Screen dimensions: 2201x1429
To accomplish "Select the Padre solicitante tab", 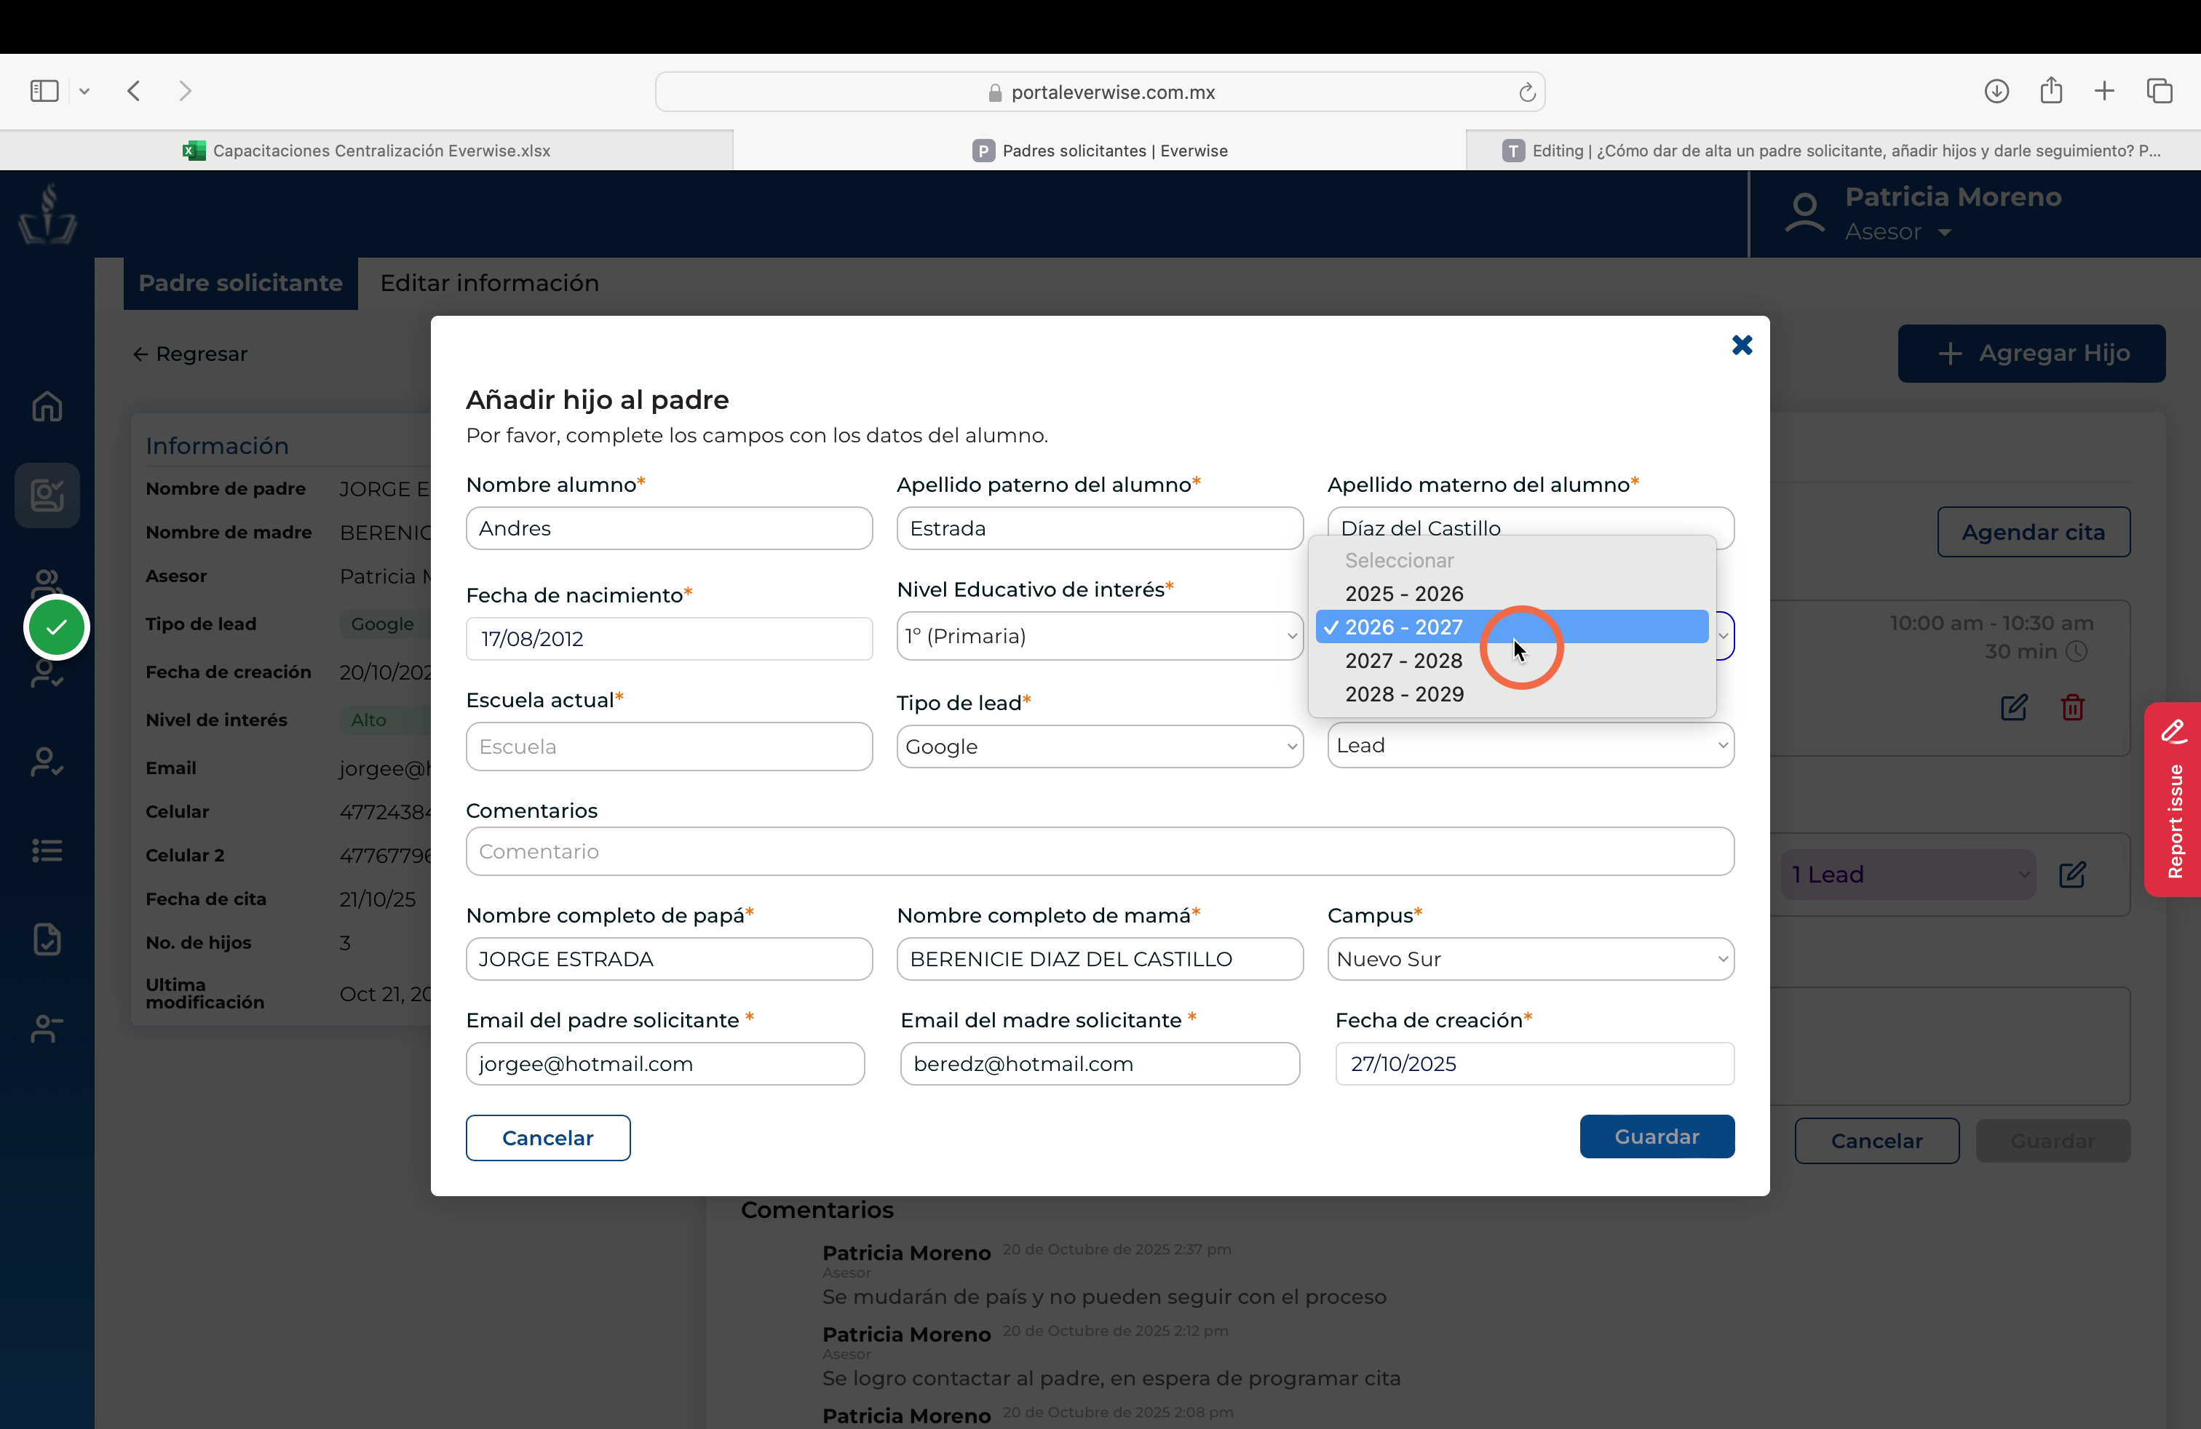I will [x=240, y=283].
